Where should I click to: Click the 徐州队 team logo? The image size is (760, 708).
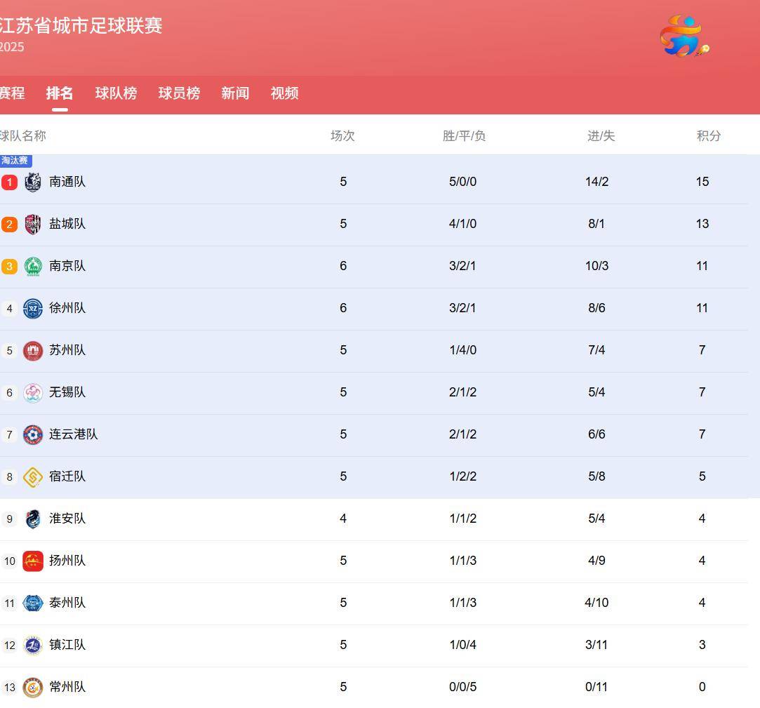[x=32, y=308]
